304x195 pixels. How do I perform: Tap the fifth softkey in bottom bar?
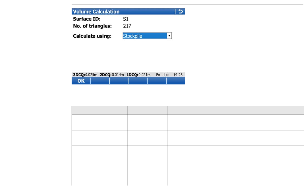[x=157, y=81]
